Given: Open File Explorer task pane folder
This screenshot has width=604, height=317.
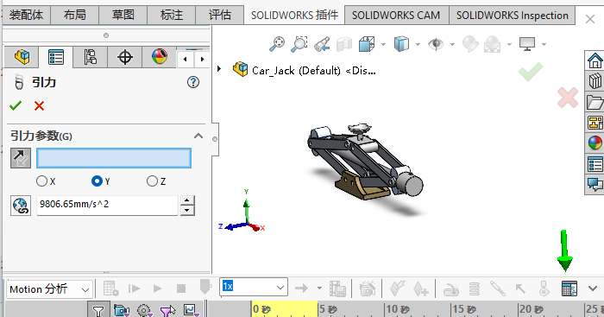Looking at the screenshot, I should pos(595,102).
